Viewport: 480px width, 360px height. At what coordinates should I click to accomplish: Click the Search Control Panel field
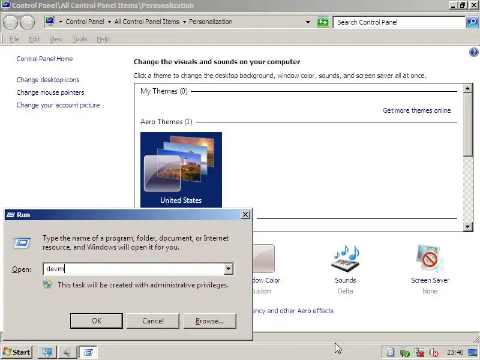399,22
